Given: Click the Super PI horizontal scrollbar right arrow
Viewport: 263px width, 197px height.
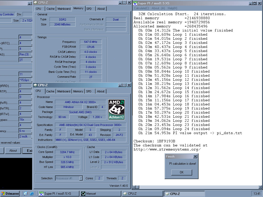Looking at the screenshot, I should tap(260, 187).
